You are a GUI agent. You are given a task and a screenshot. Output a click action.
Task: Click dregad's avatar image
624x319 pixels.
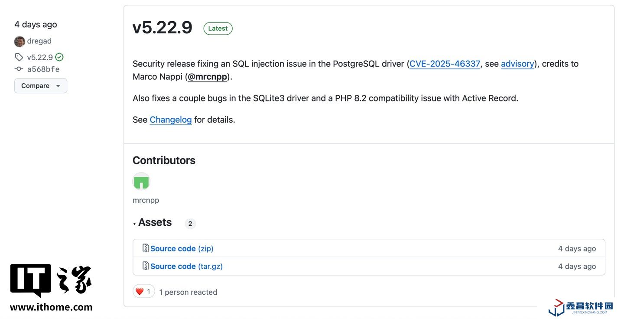click(19, 42)
